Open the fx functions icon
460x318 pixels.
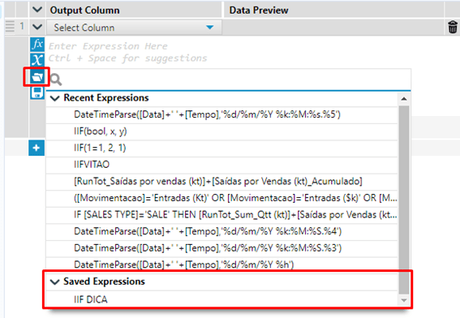coord(37,45)
